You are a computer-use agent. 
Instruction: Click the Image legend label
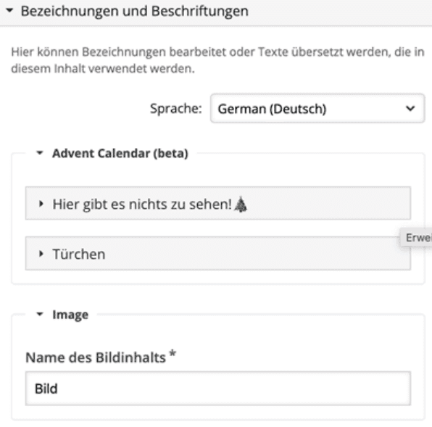tap(70, 315)
